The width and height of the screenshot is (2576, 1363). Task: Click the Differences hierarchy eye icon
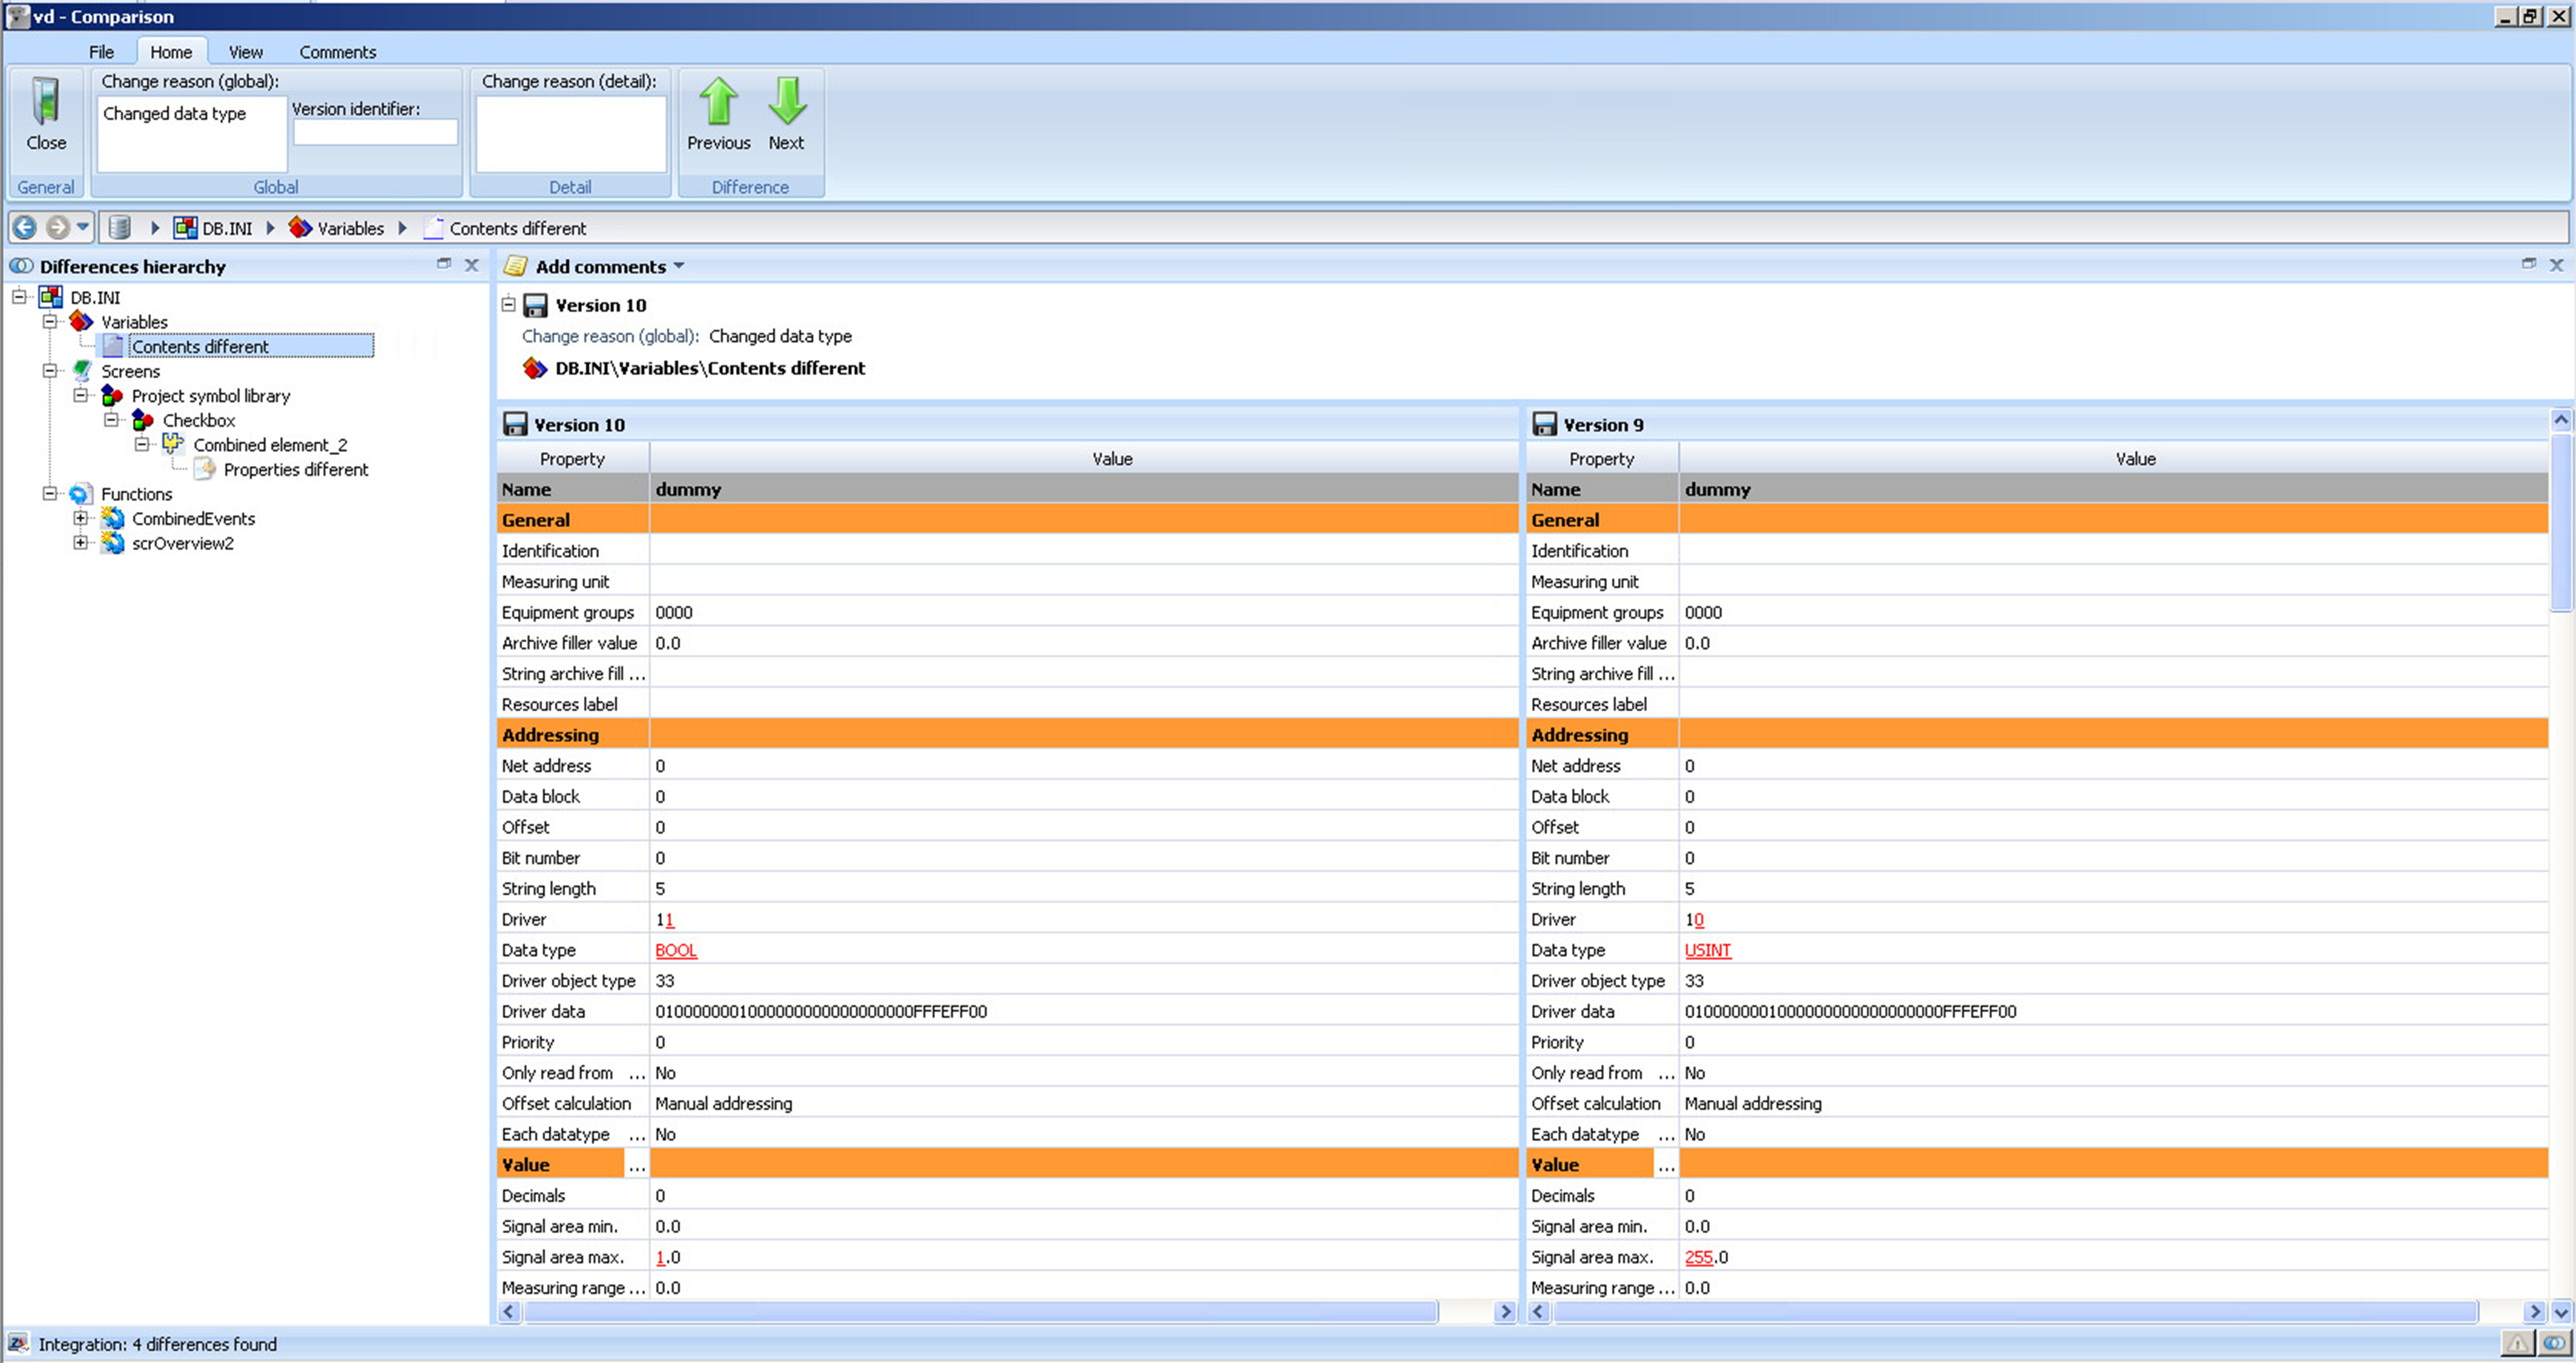pos(22,266)
